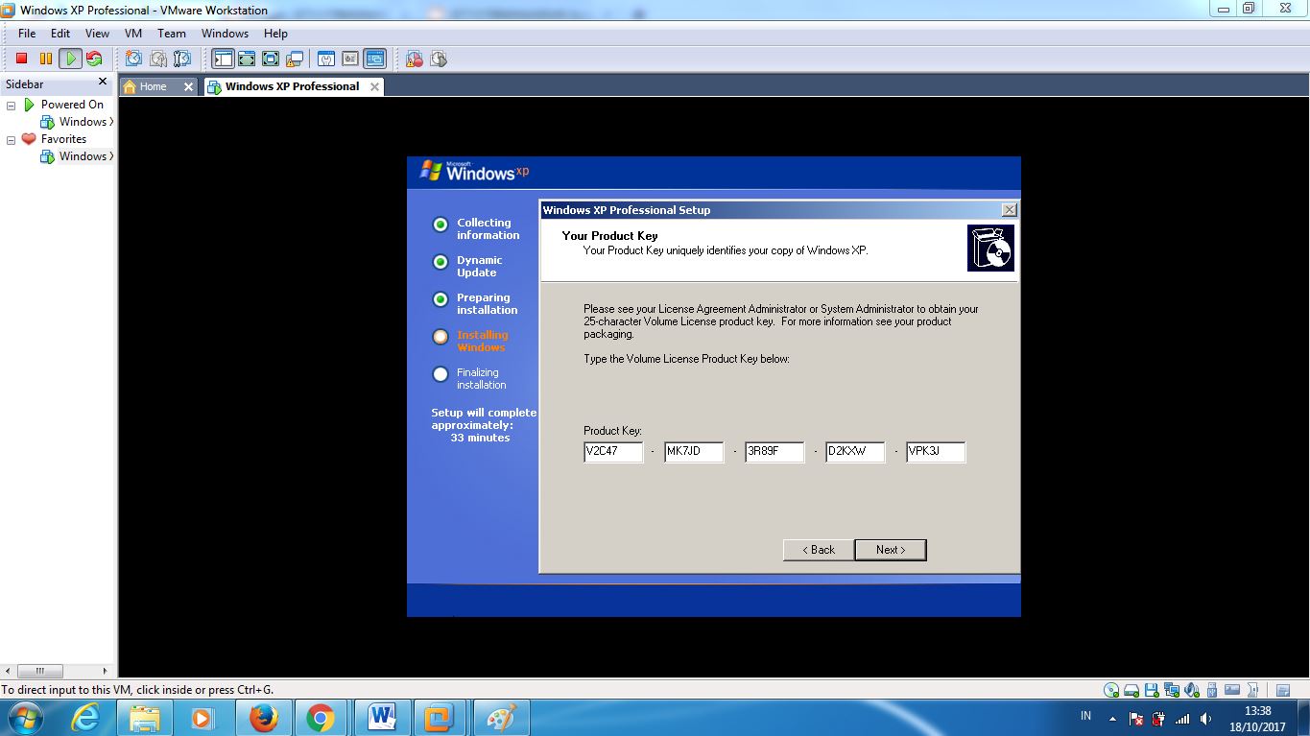The width and height of the screenshot is (1310, 736).
Task: Close the Sidebar panel
Action: 103,83
